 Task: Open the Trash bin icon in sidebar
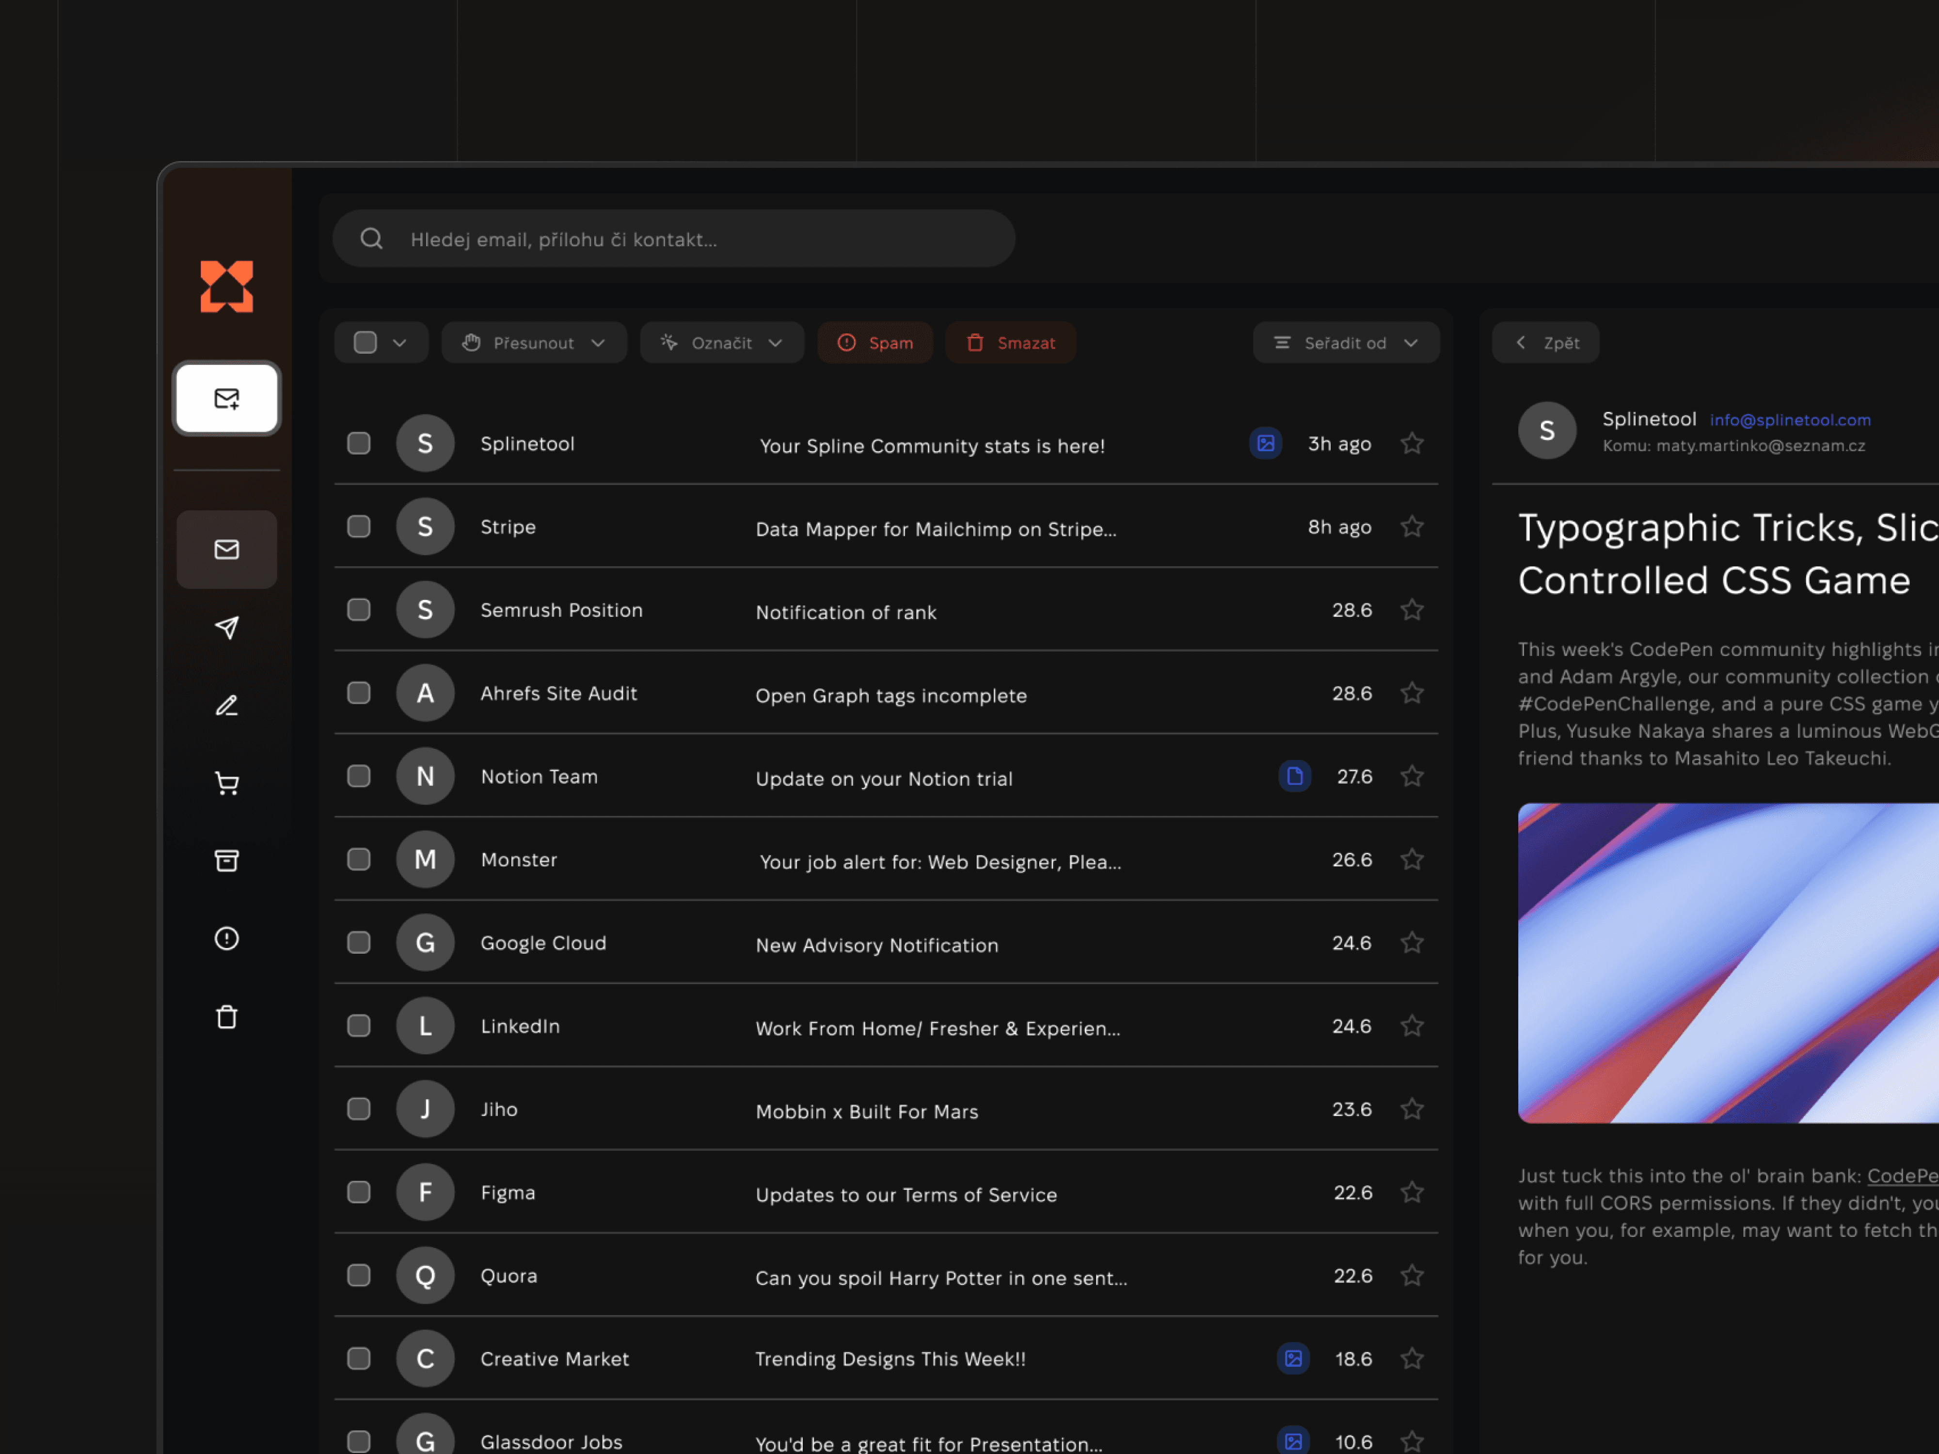[226, 1017]
